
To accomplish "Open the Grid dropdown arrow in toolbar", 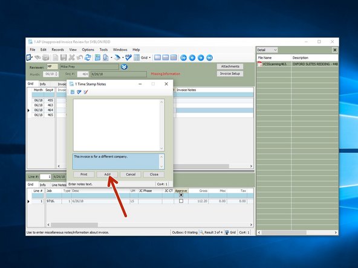I will pos(150,58).
